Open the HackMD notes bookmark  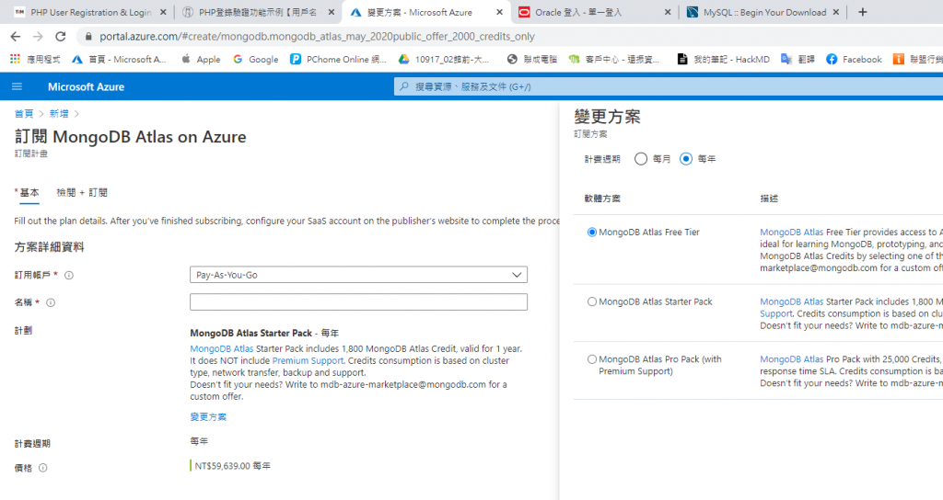724,59
